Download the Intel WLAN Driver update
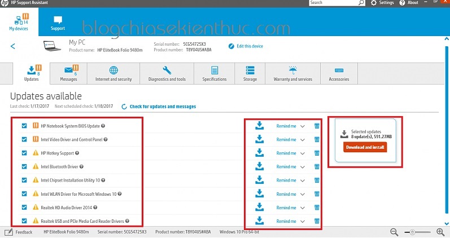This screenshot has width=450, height=238. click(259, 193)
